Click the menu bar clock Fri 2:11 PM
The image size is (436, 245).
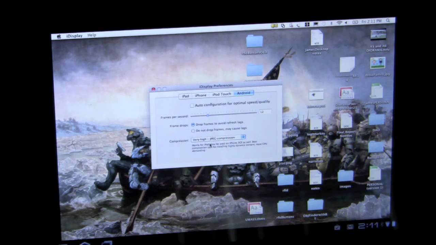point(371,21)
